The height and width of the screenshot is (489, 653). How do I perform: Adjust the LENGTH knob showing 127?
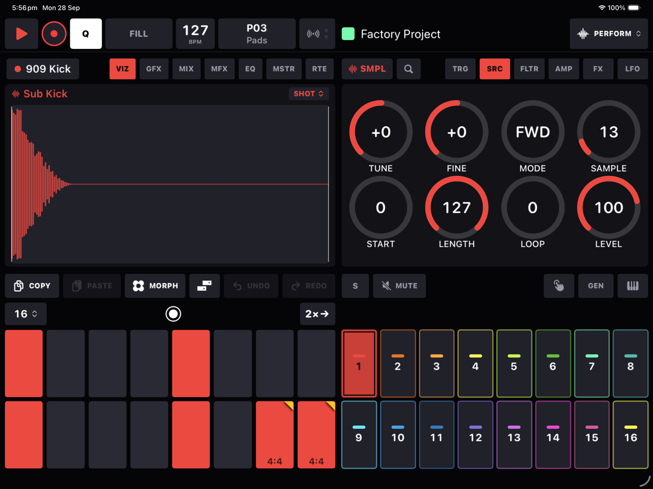pos(457,208)
